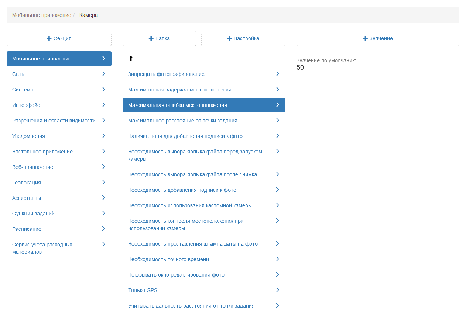Screen dimensions: 466x319
Task: Open the Уведомления section
Action: 59,136
